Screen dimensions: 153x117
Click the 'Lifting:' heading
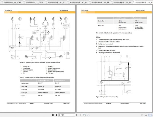(x=98, y=37)
